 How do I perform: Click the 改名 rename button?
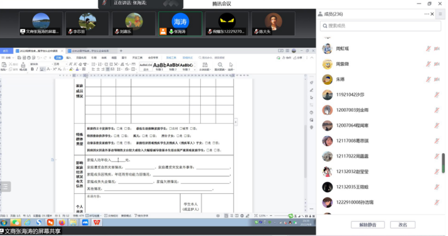click(403, 225)
